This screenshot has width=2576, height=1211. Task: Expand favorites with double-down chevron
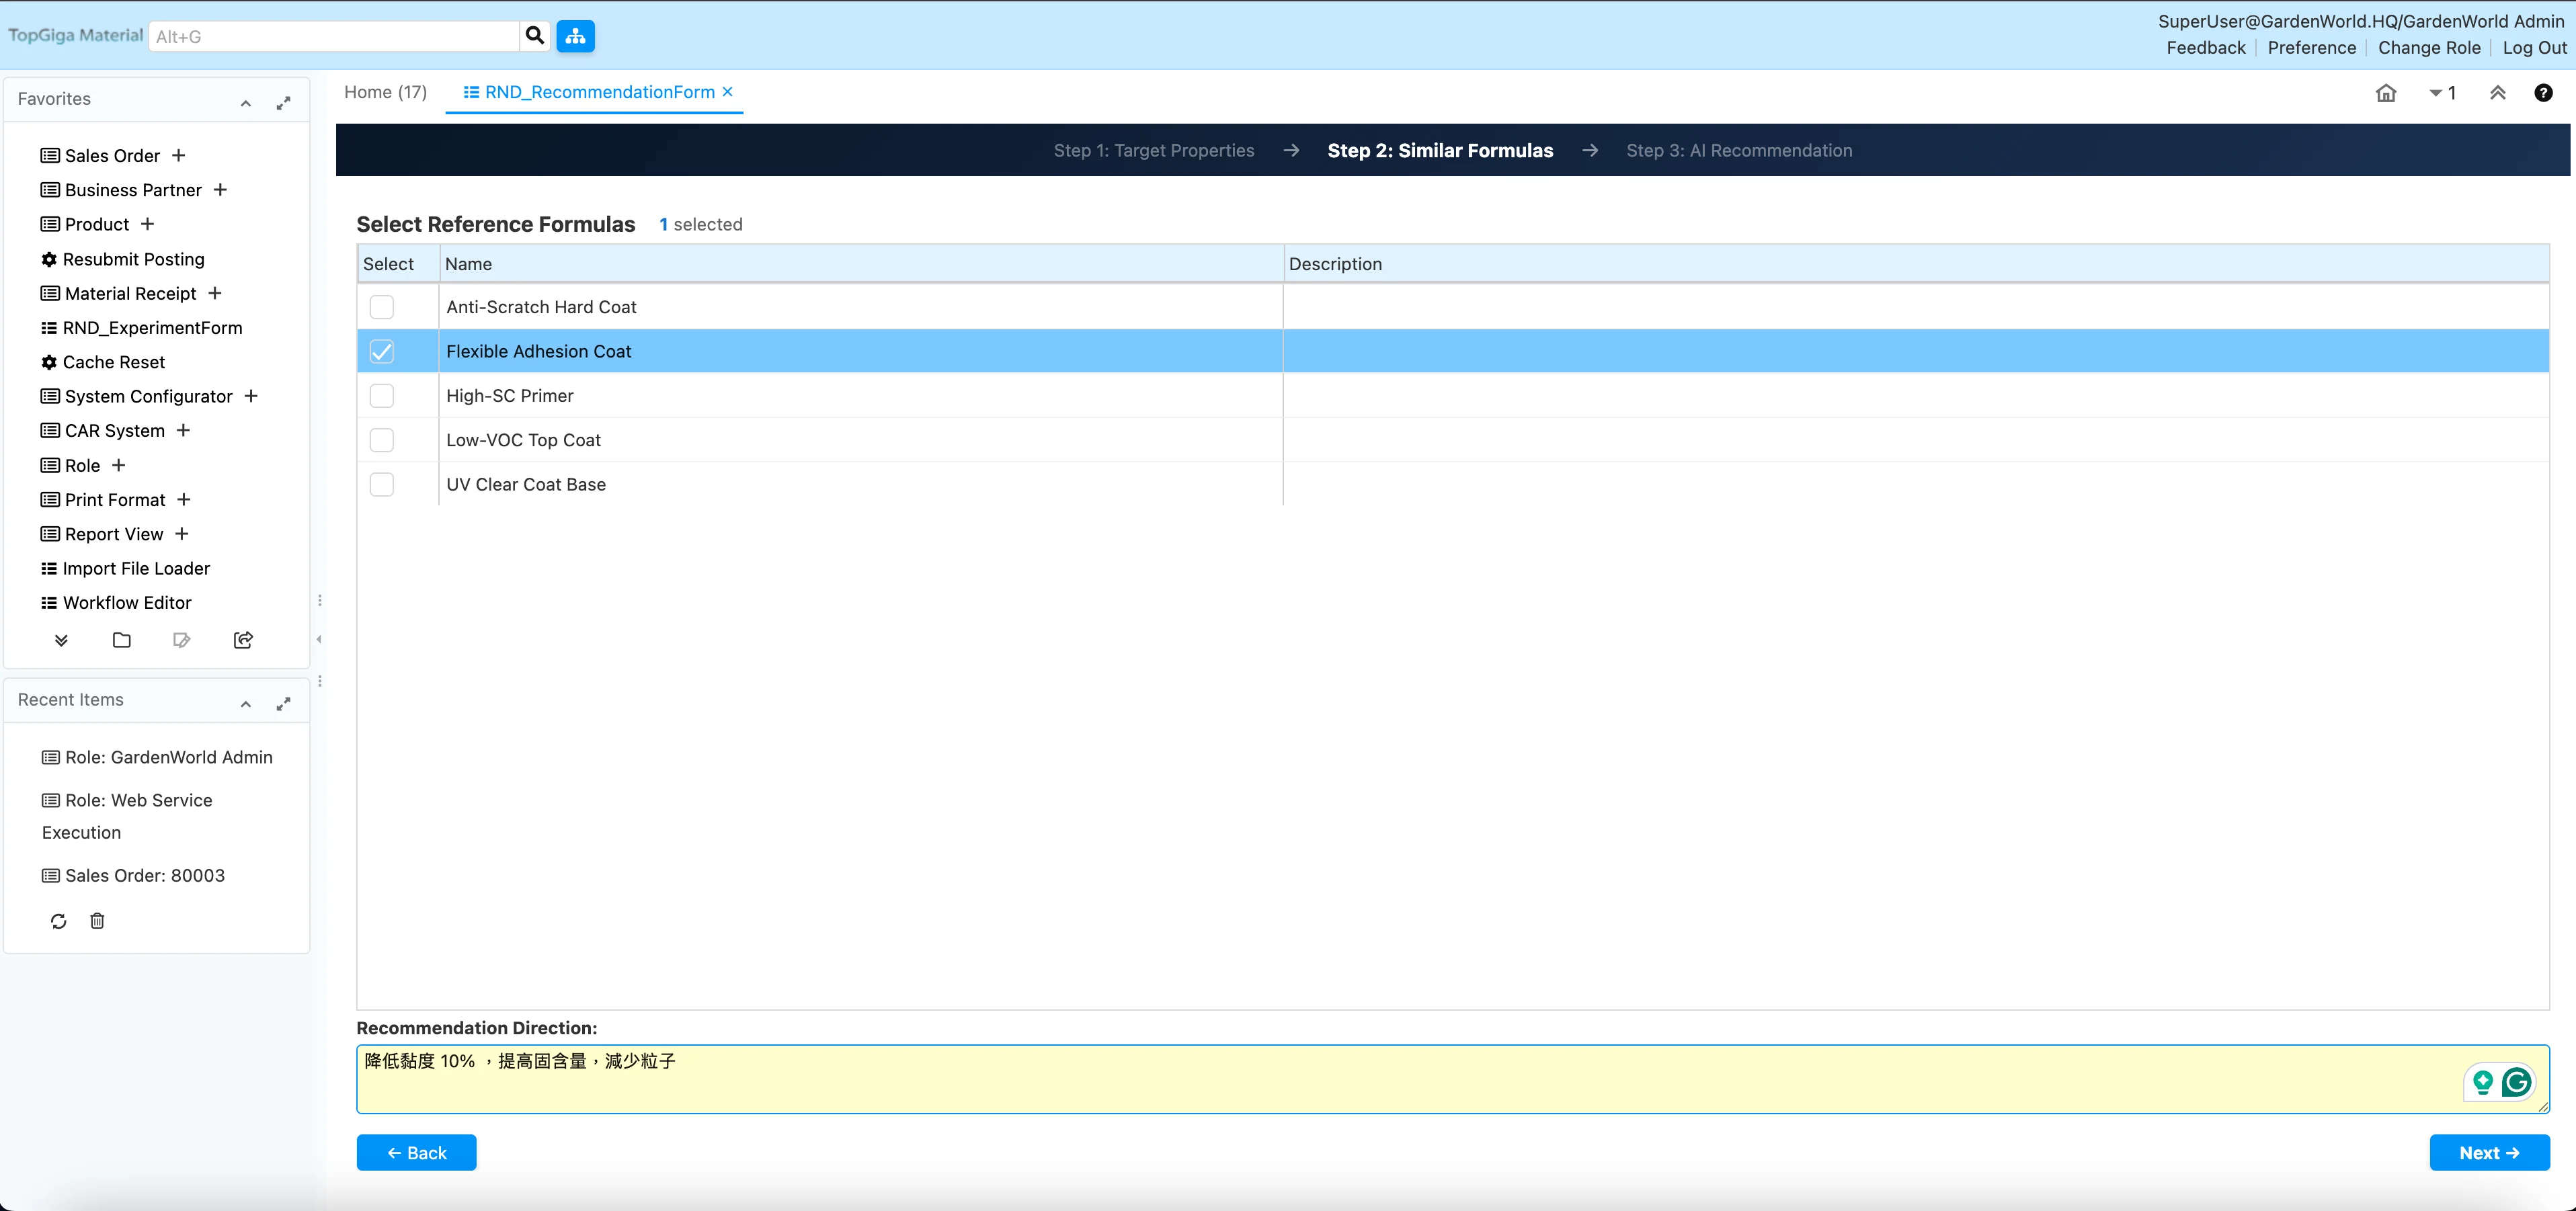(61, 640)
